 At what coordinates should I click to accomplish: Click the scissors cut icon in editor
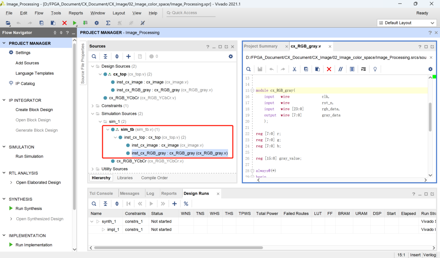pyautogui.click(x=294, y=69)
